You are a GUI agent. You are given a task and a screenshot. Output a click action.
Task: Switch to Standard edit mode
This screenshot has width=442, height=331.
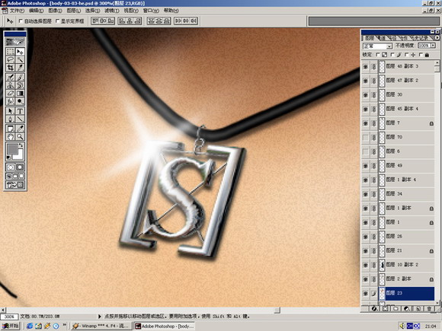(11, 167)
